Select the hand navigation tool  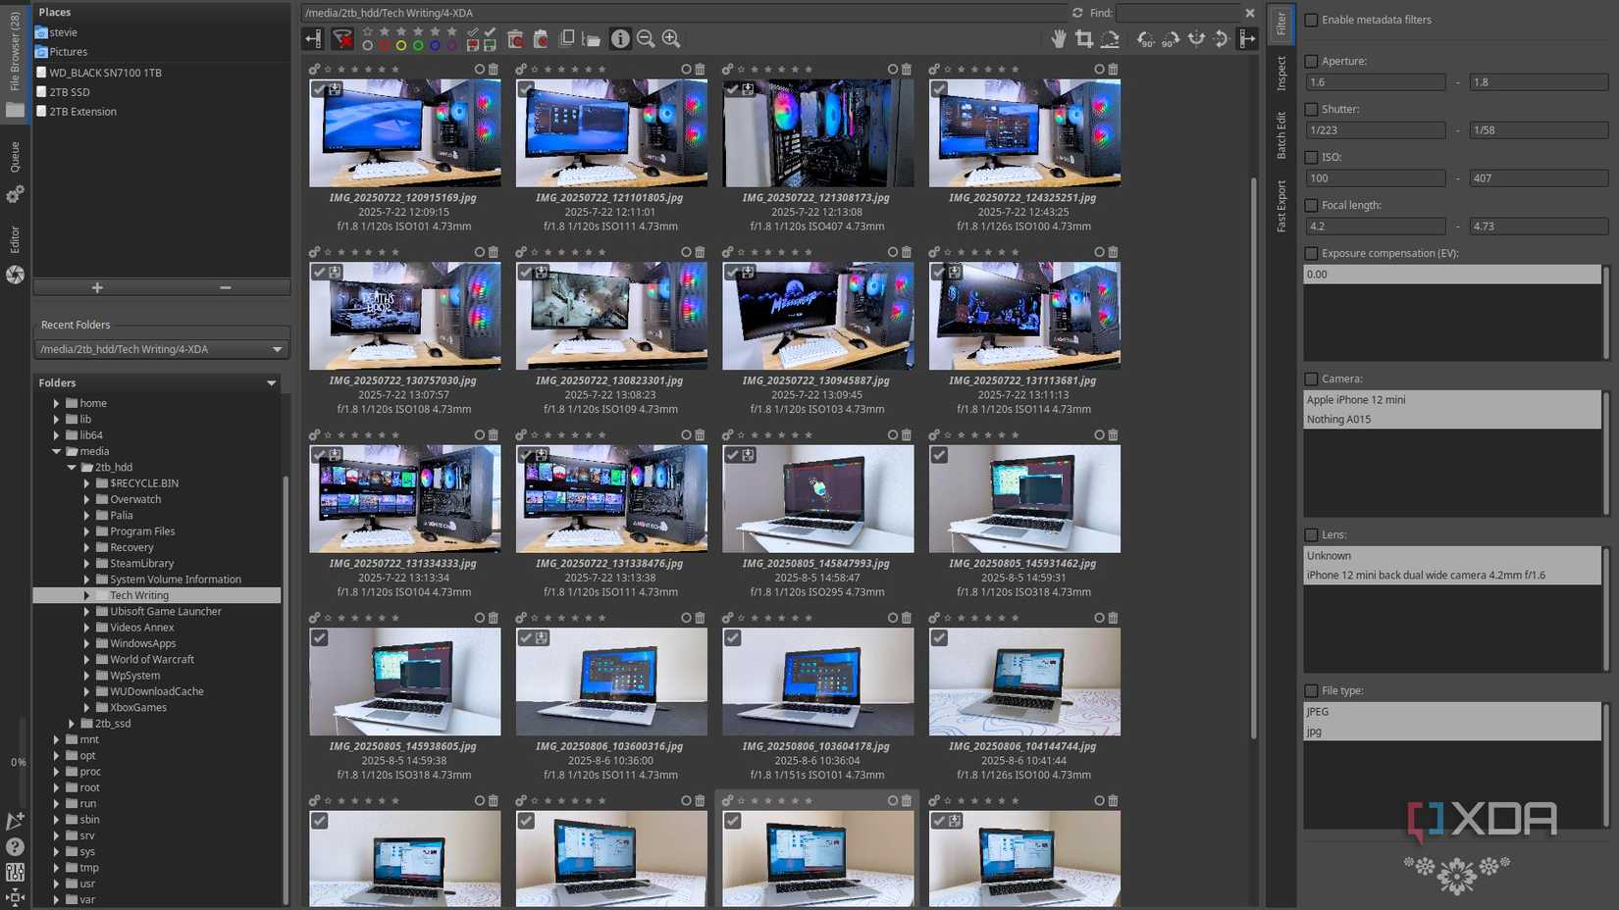tap(1059, 39)
